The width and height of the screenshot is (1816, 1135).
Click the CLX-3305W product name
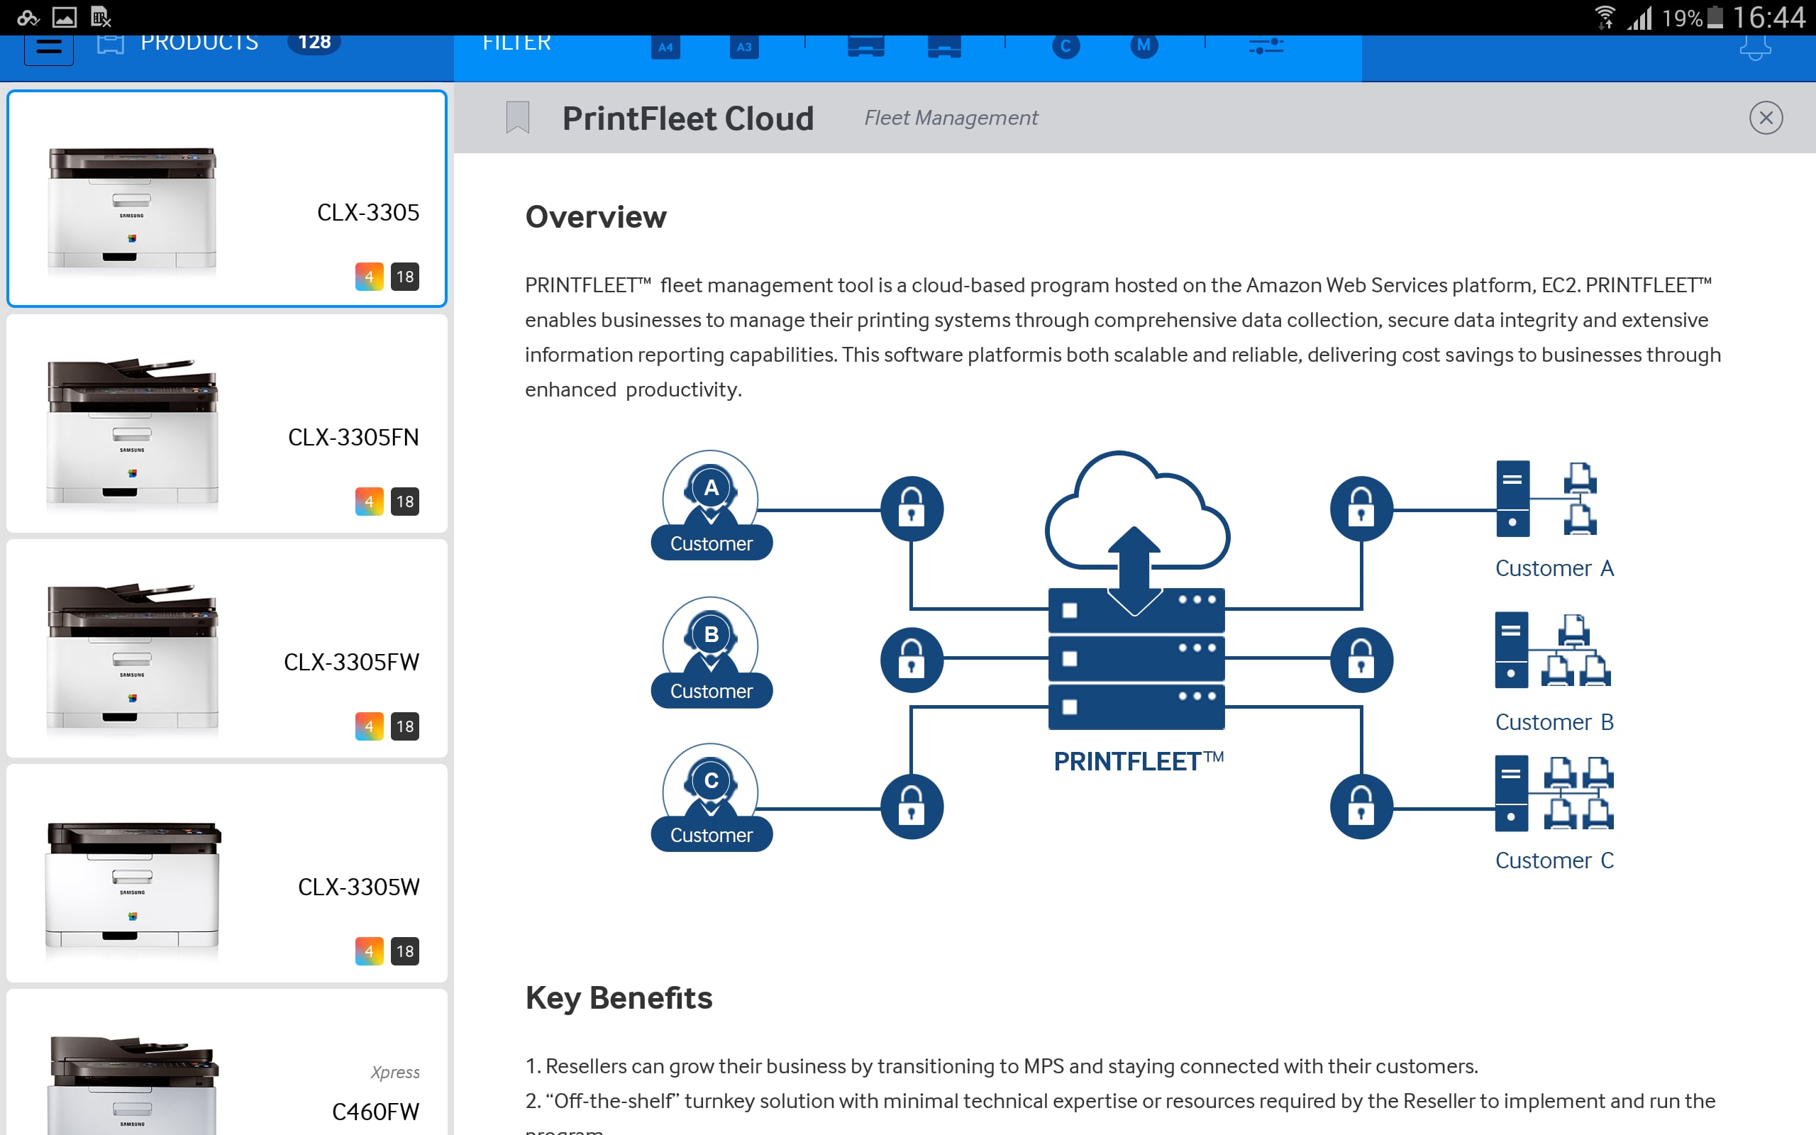coord(359,887)
